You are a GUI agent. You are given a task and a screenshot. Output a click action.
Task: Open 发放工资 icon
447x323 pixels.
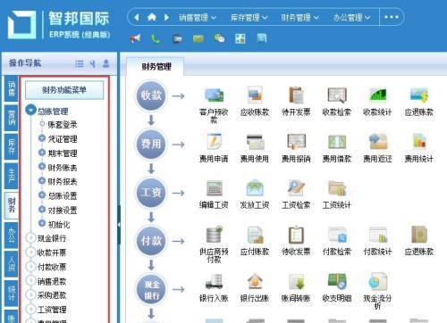(x=255, y=188)
